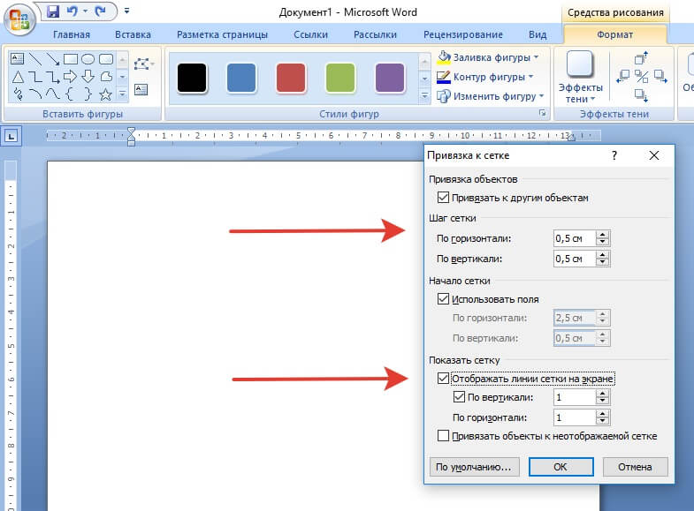Select the straight line shape
This screenshot has width=694, height=511.
tap(35, 59)
